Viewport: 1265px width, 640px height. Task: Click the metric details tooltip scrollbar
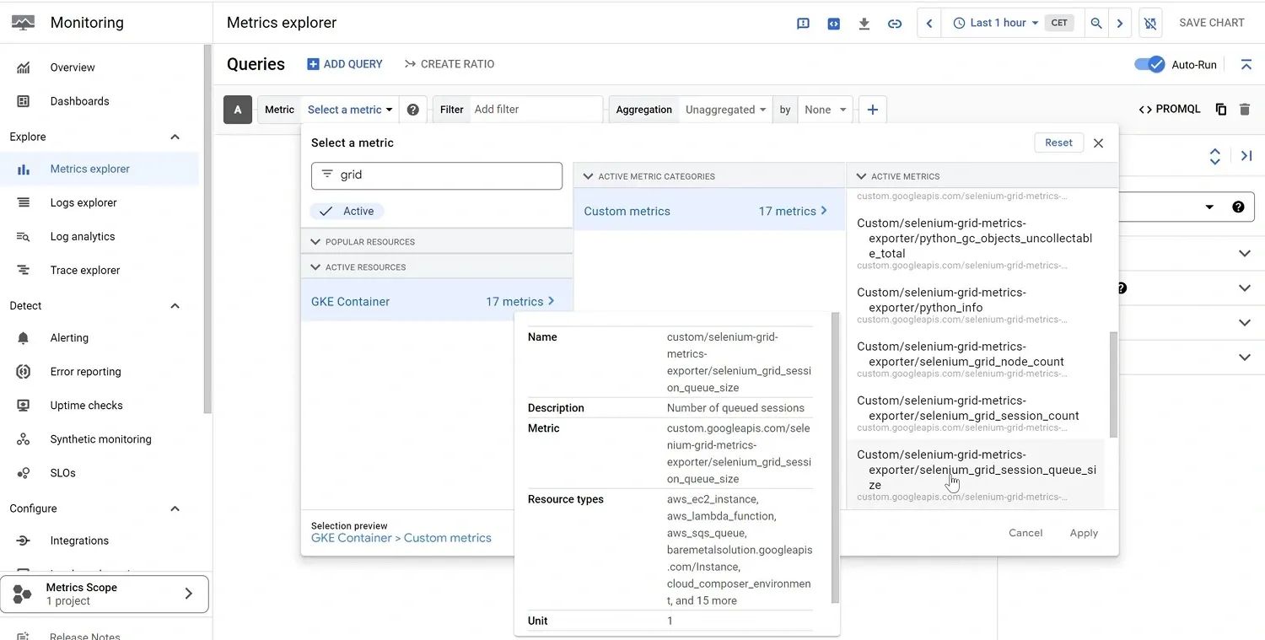click(835, 458)
